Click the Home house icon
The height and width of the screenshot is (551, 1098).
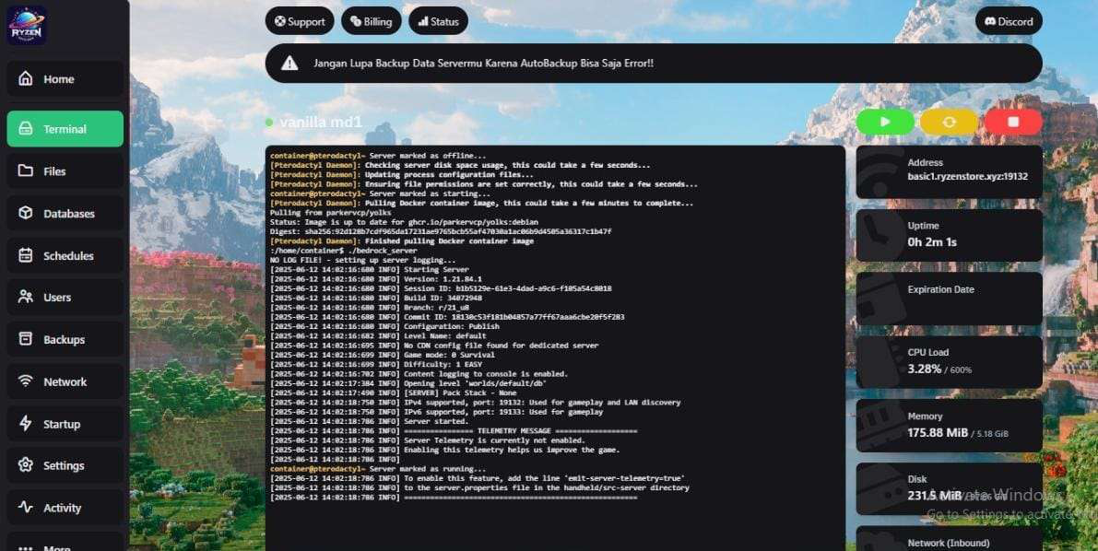26,78
